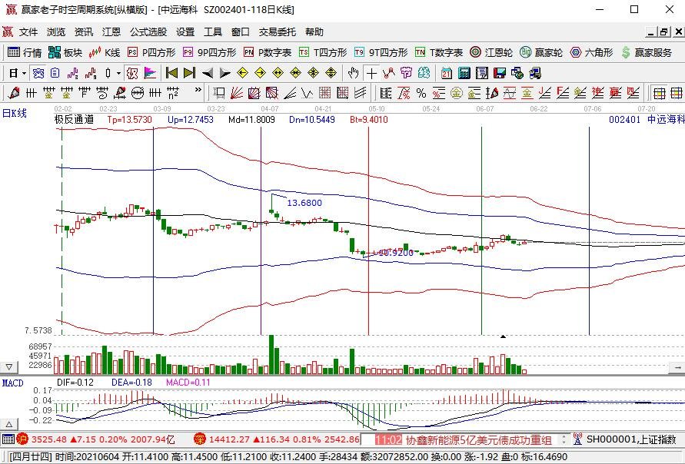Select the Gann fan lines tool
Image resolution: width=685 pixels, height=464 pixels.
coord(236,93)
